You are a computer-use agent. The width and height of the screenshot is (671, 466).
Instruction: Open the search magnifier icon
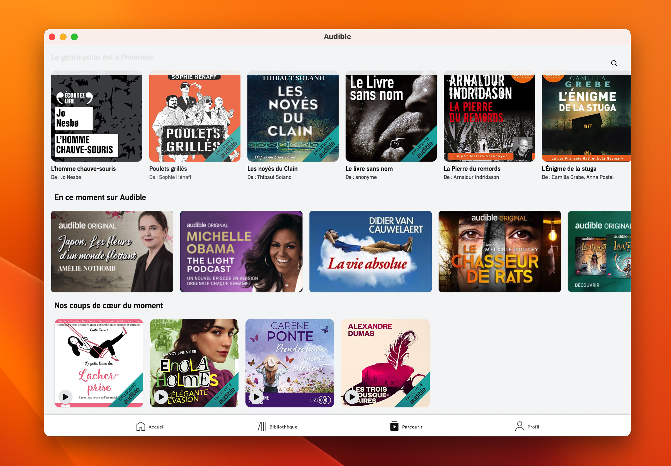coord(614,63)
